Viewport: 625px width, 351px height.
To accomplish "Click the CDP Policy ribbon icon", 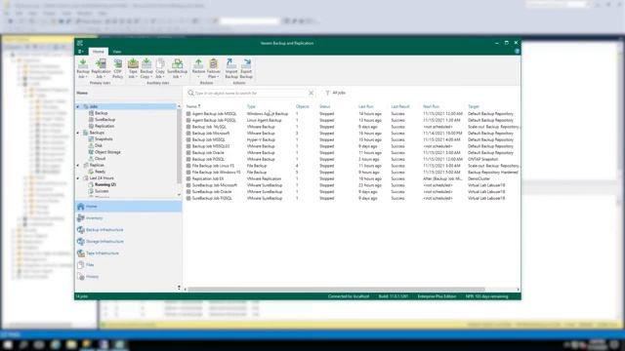I will tap(117, 68).
